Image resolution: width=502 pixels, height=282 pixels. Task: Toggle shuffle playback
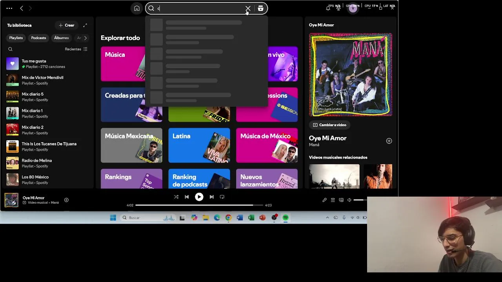point(176,197)
